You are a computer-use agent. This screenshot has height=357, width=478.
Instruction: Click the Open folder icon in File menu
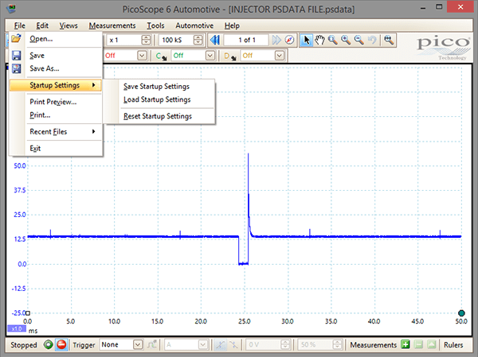16,39
